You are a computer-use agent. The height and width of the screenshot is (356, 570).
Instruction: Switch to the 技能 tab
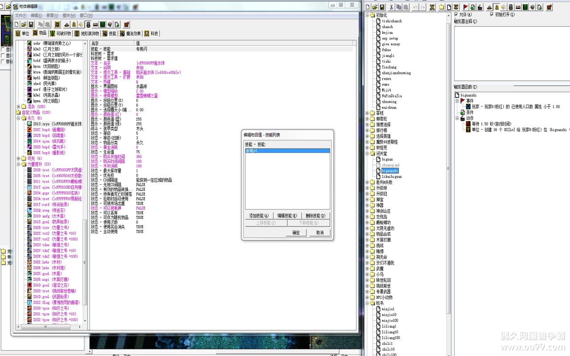[110, 33]
